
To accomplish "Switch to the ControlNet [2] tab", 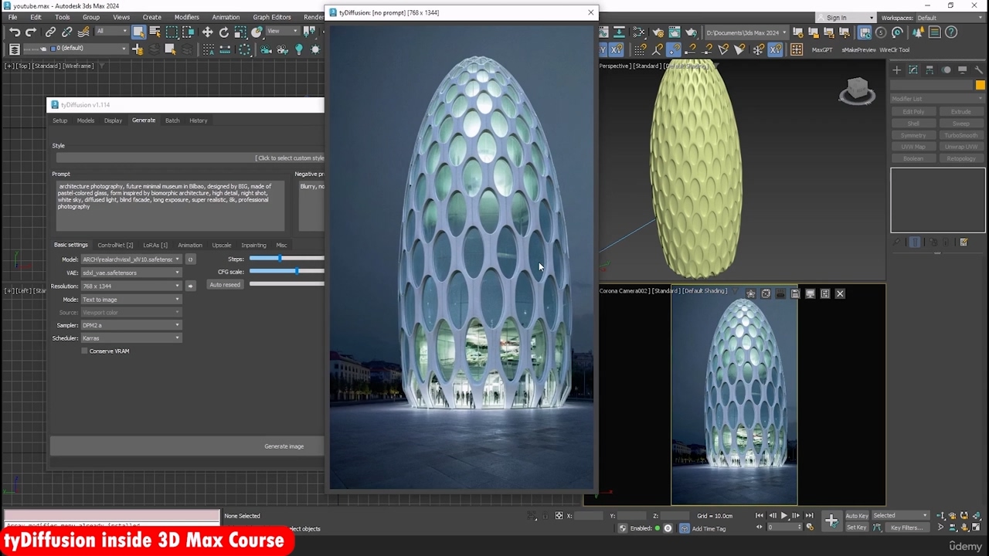I will tap(115, 245).
